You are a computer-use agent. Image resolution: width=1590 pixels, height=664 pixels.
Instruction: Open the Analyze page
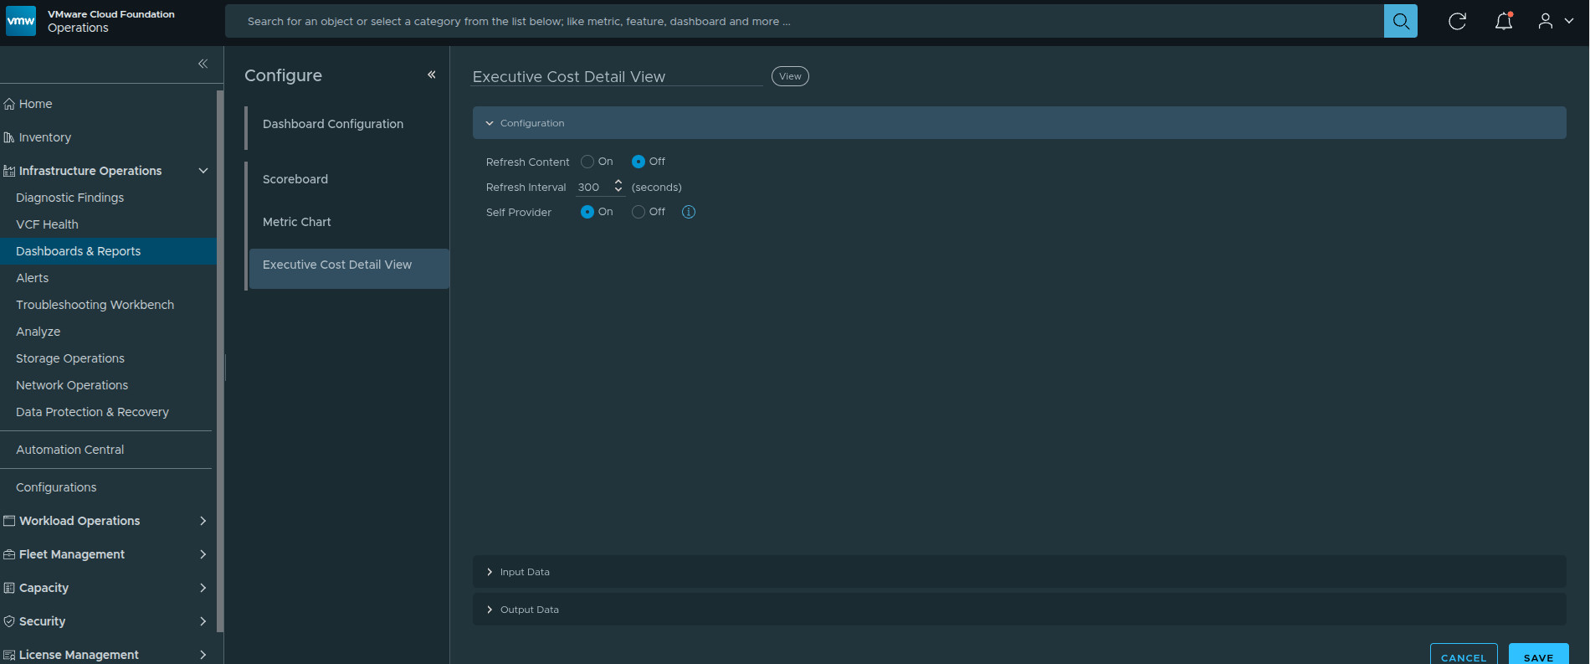pos(38,332)
